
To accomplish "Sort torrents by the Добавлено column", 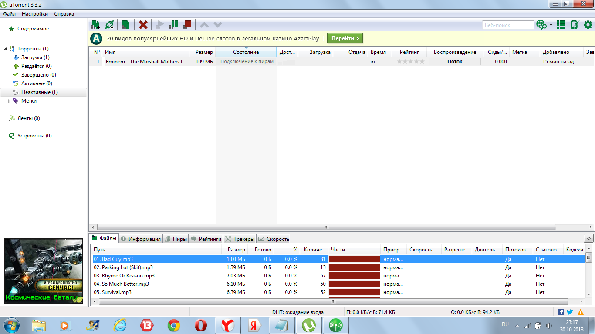I will point(561,52).
